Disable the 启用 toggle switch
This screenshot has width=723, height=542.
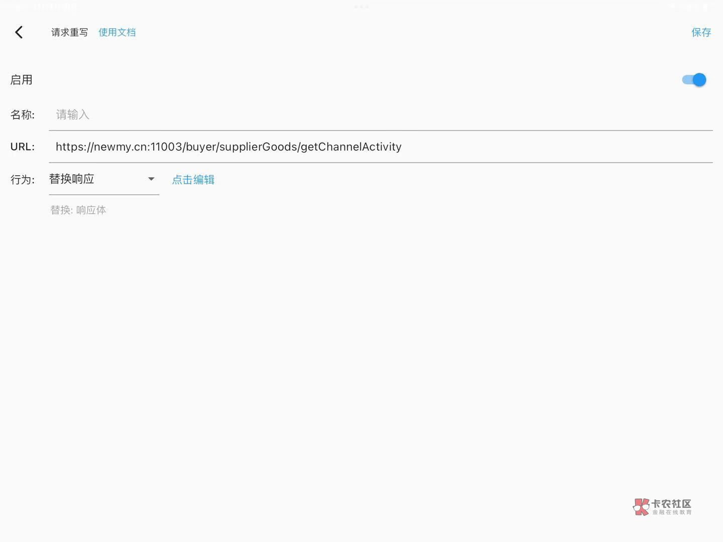pos(694,80)
